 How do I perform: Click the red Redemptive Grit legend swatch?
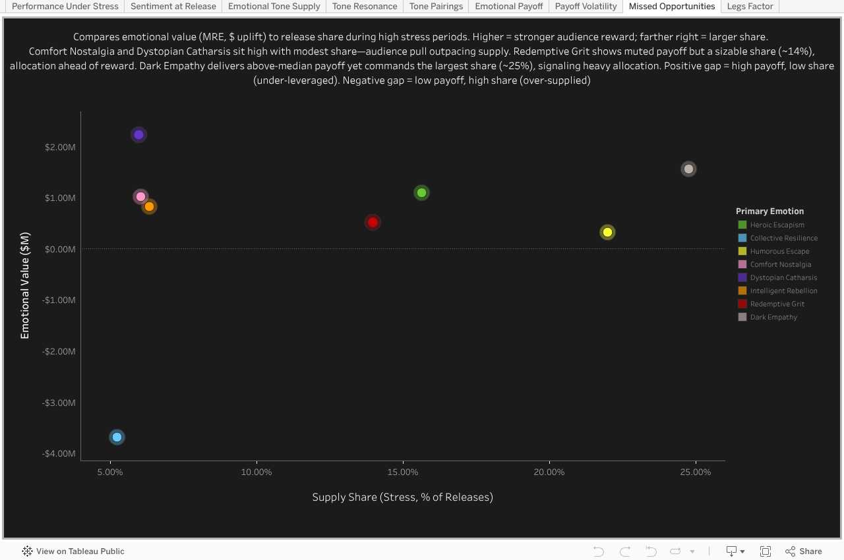pyautogui.click(x=742, y=304)
